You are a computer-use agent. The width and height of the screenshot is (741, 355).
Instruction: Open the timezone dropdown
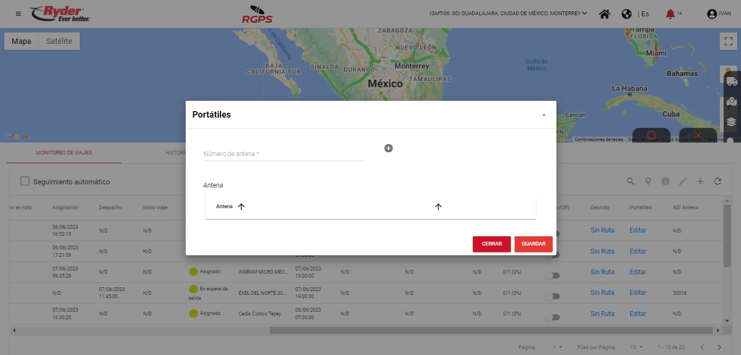tap(508, 14)
